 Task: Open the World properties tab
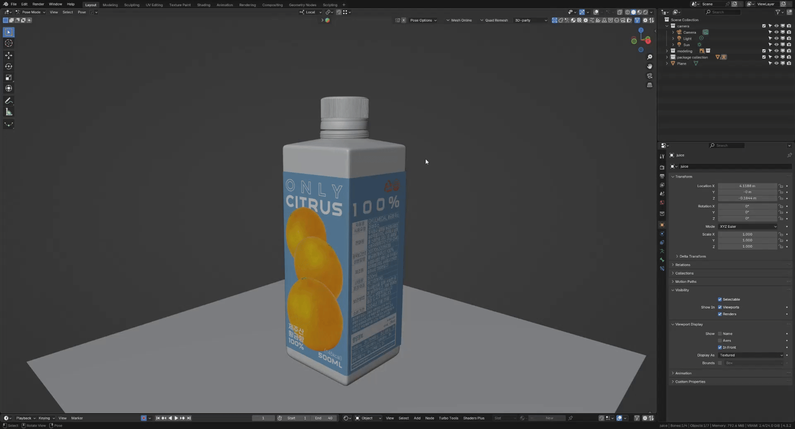[662, 202]
